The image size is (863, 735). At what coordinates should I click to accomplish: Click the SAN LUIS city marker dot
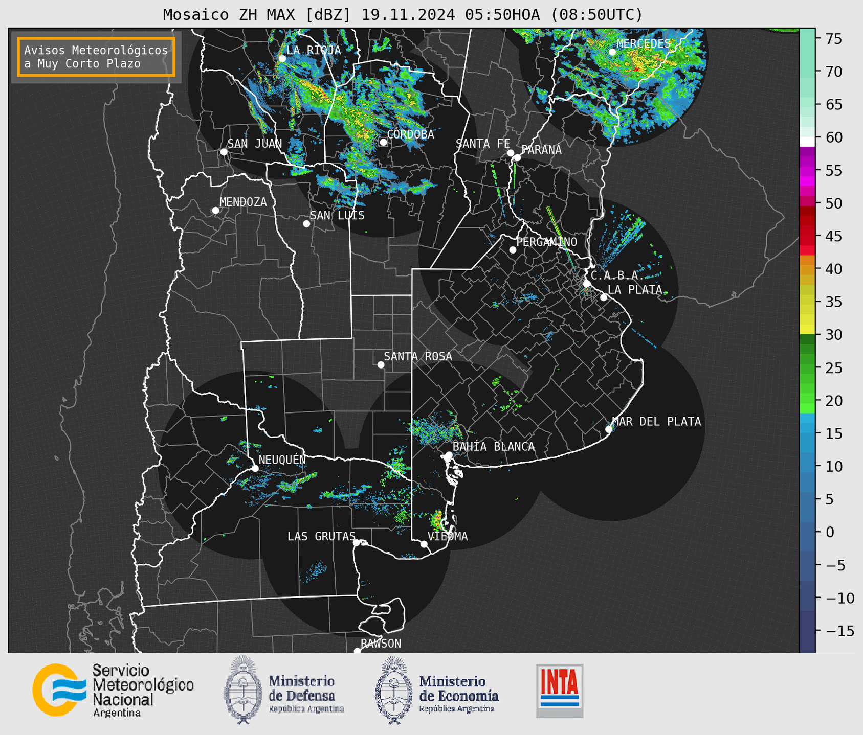(306, 223)
